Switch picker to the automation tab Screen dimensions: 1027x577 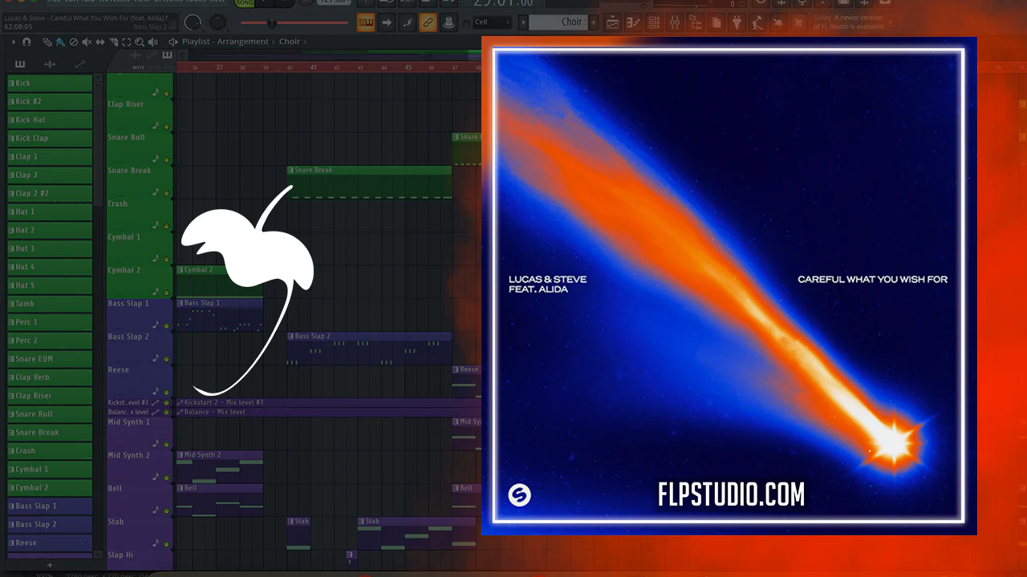coord(79,64)
